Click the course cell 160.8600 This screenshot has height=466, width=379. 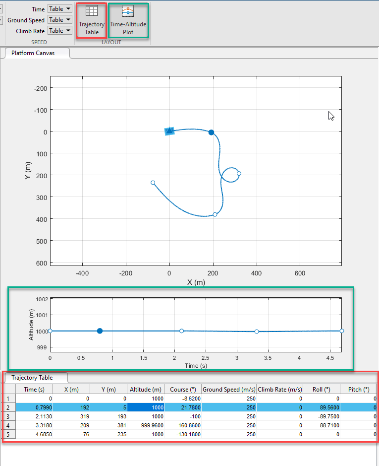click(183, 425)
